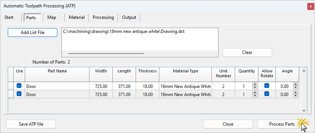Click 371.00 length in the first row
The image size is (315, 133).
click(x=124, y=86)
